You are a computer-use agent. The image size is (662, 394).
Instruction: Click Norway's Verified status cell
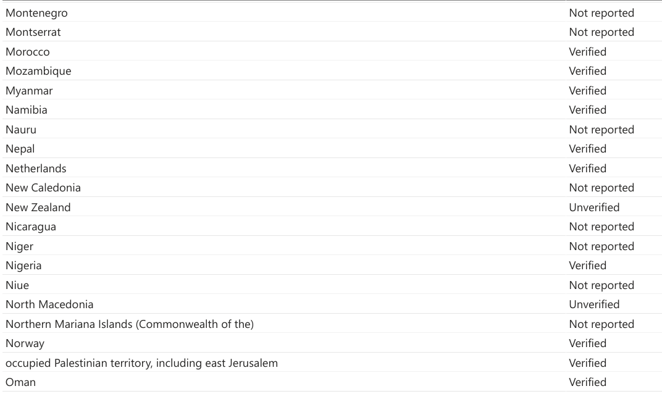[x=587, y=343]
